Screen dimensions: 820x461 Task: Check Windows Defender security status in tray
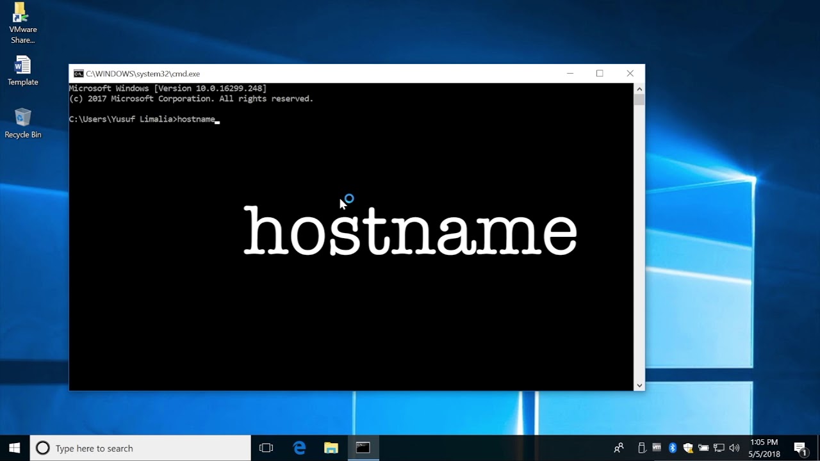coord(689,446)
